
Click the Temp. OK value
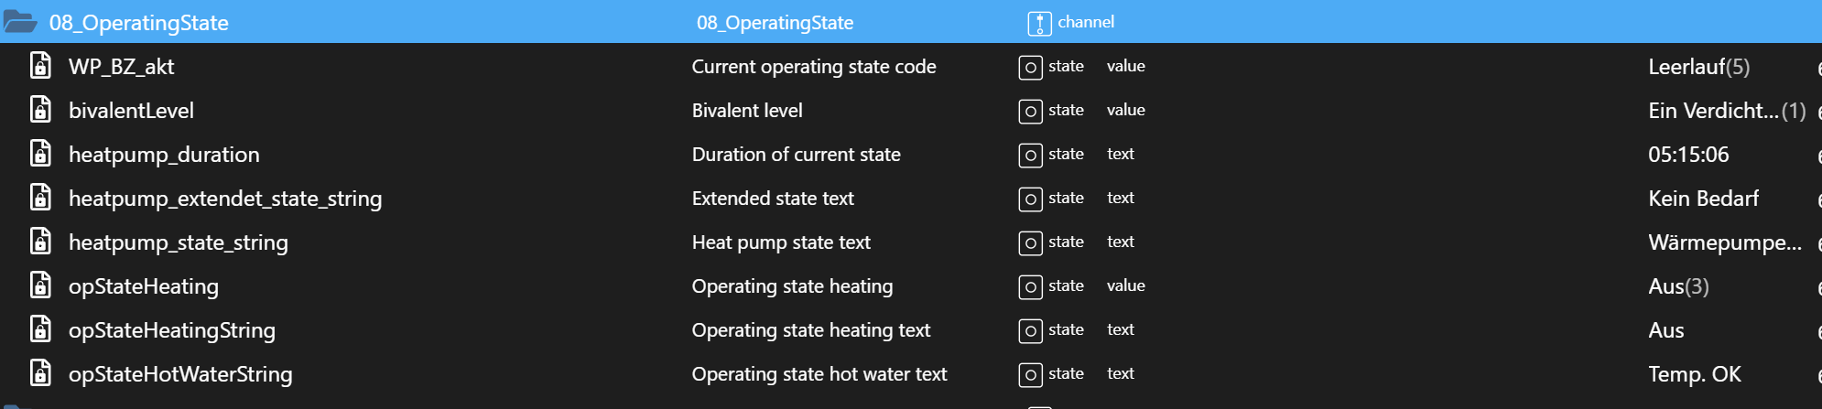pyautogui.click(x=1695, y=374)
